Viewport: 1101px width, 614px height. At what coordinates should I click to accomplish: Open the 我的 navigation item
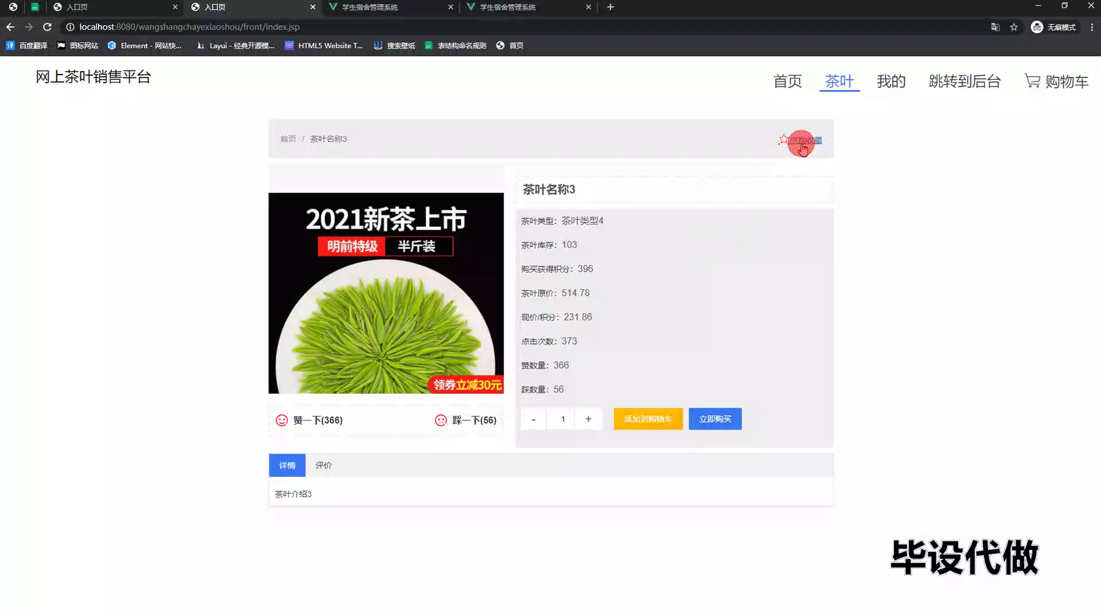tap(891, 81)
